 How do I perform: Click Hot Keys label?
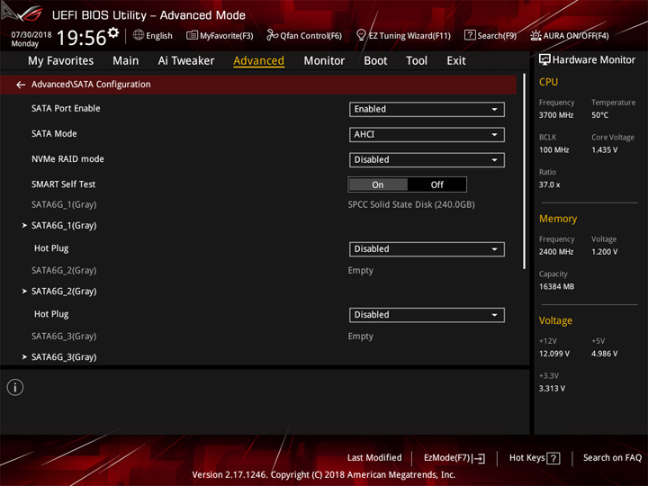[526, 457]
